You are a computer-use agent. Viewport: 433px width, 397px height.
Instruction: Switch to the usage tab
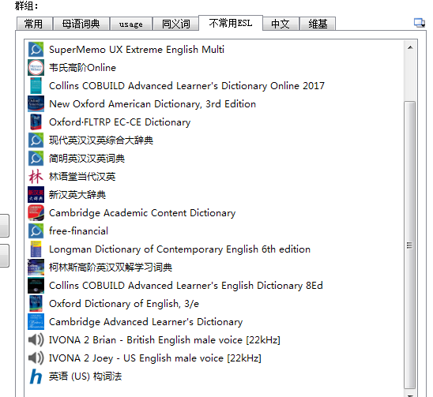(131, 24)
